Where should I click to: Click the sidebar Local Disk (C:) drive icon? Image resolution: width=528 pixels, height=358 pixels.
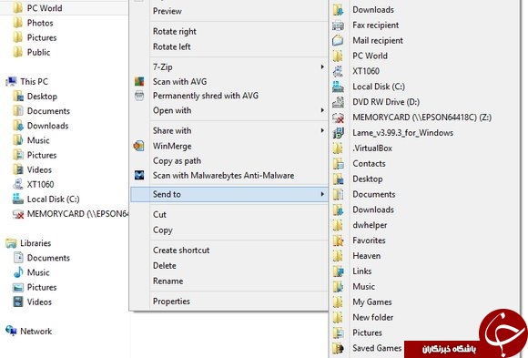18,199
